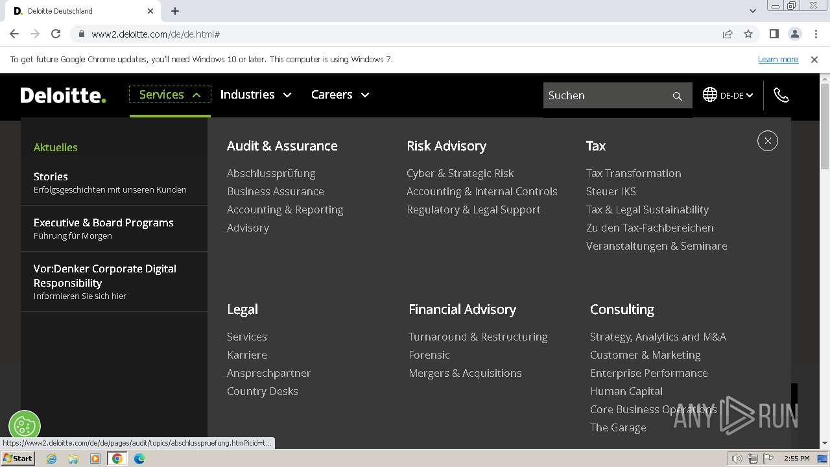The height and width of the screenshot is (467, 830).
Task: Open the tab search chevron
Action: click(x=752, y=11)
